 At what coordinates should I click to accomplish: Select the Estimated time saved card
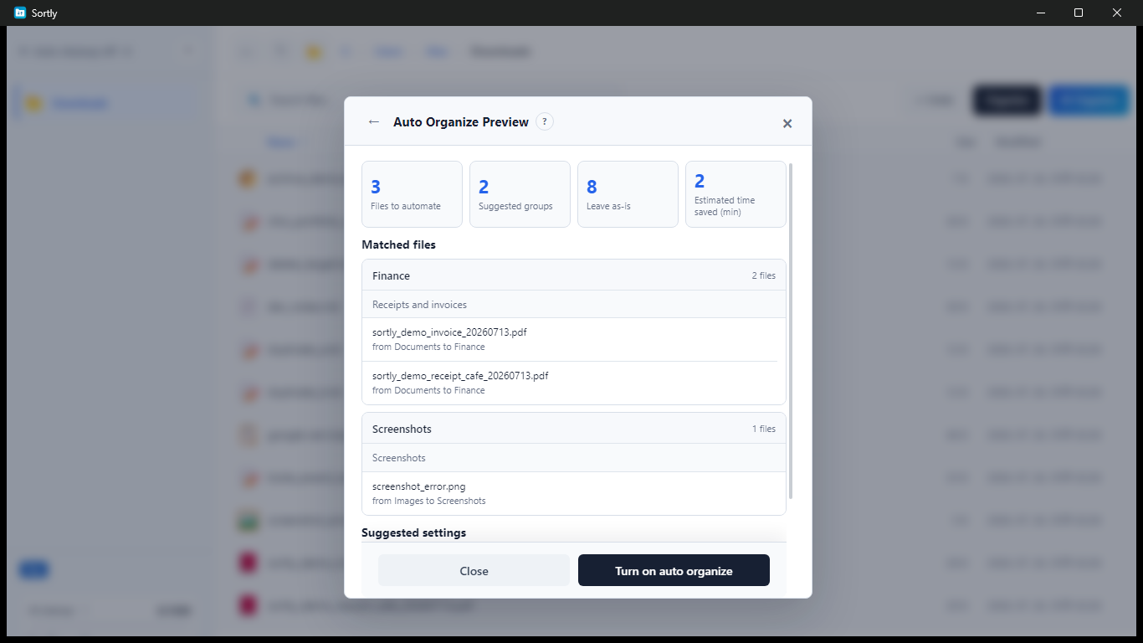point(736,194)
